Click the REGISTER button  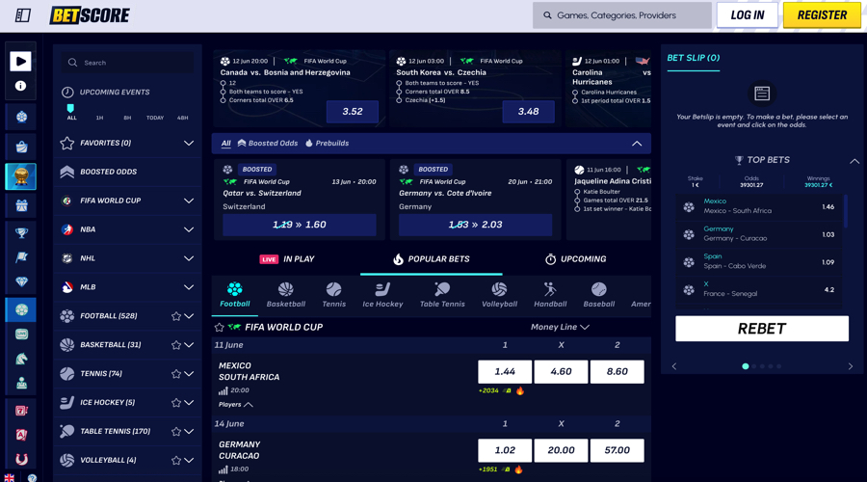(822, 15)
